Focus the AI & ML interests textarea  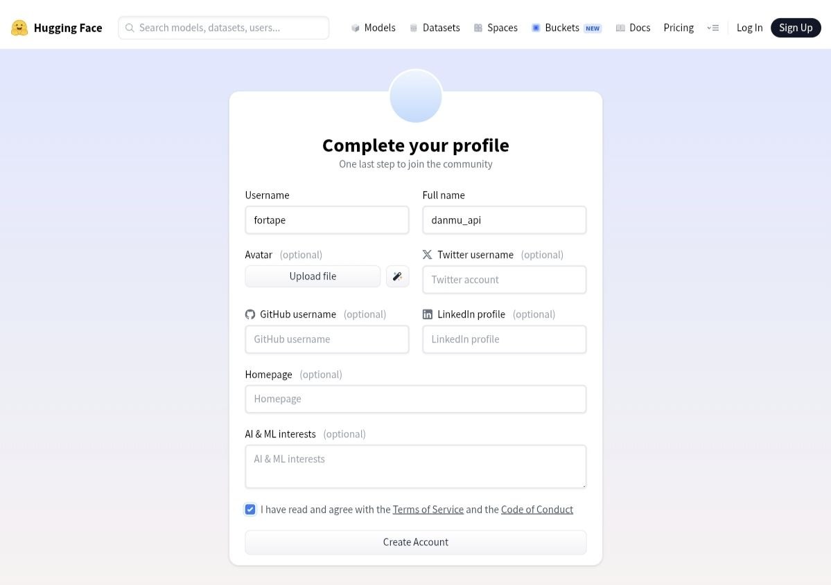click(416, 467)
